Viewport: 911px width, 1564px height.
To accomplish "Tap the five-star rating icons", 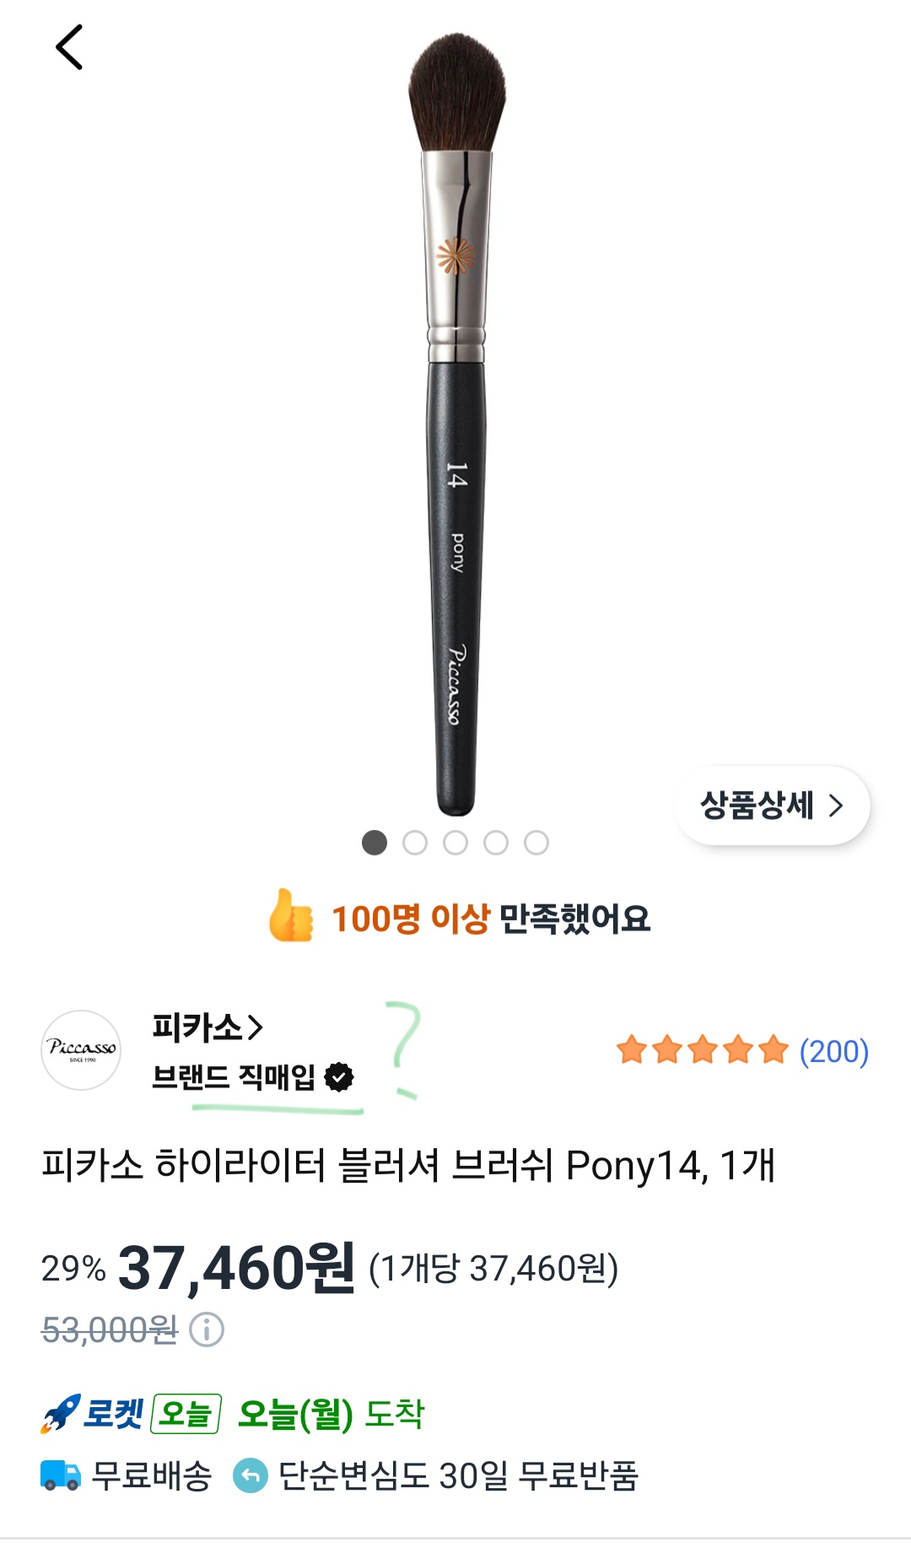I will (702, 1051).
